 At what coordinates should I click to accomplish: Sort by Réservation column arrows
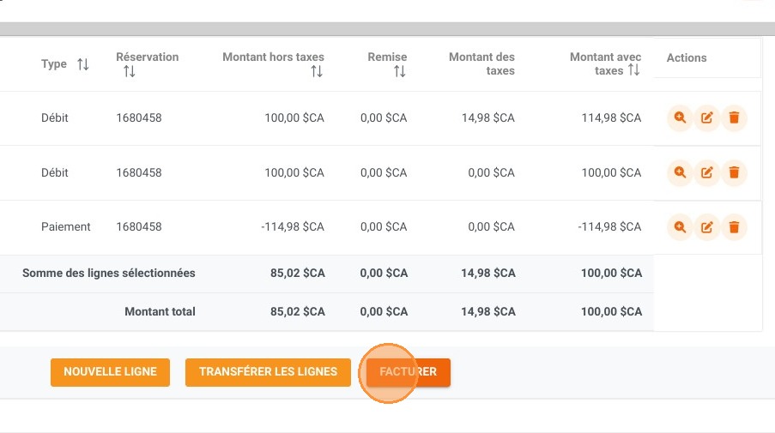coord(130,71)
